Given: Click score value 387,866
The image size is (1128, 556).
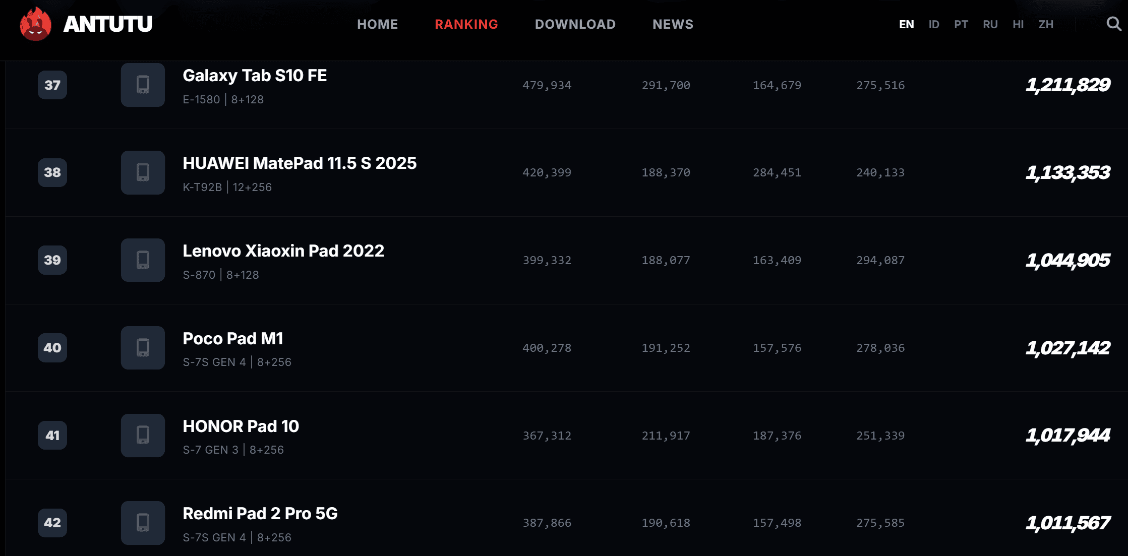Looking at the screenshot, I should (x=547, y=523).
